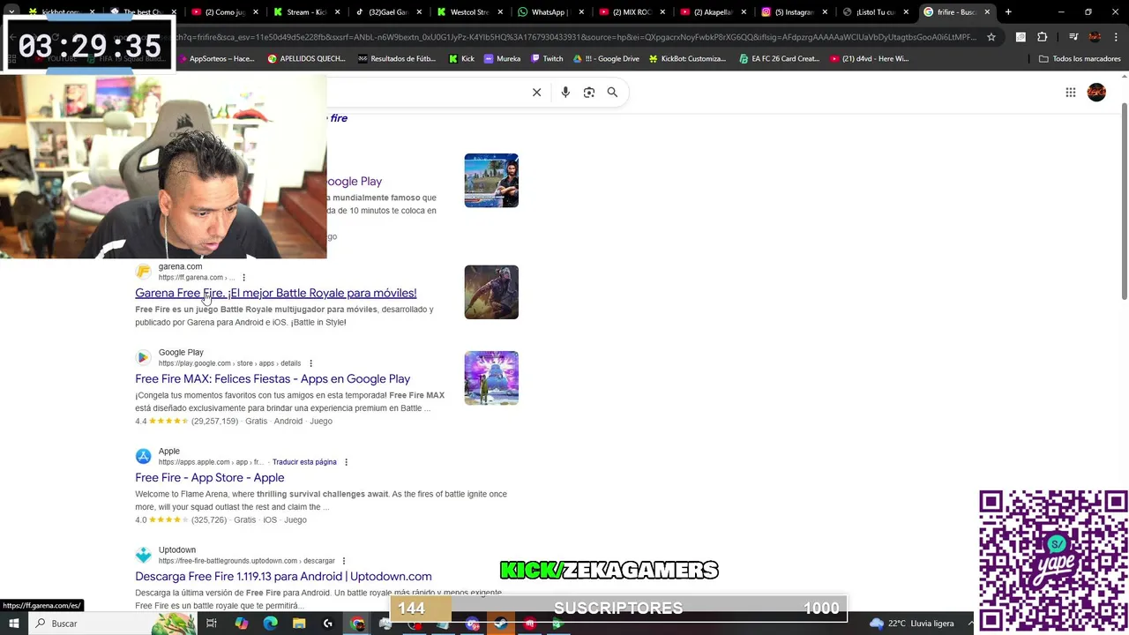Run the search with the magnifier icon

point(612,92)
